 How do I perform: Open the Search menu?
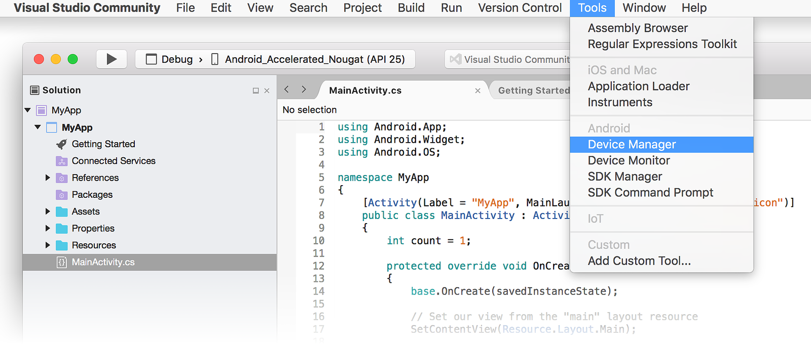click(x=308, y=8)
